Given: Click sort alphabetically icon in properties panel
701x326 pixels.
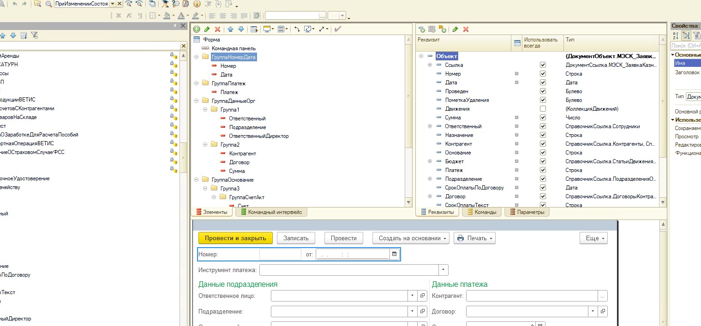Looking at the screenshot, I should [675, 35].
